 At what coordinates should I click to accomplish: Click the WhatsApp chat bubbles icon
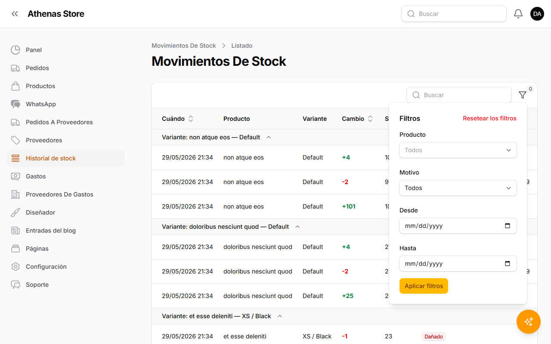click(x=15, y=104)
